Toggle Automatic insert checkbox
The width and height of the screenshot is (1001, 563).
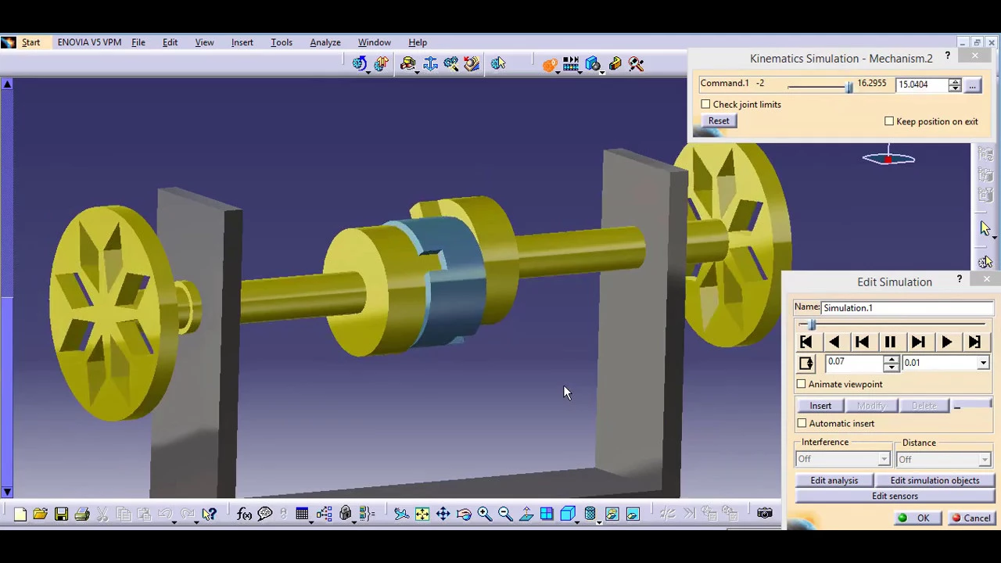(x=802, y=423)
